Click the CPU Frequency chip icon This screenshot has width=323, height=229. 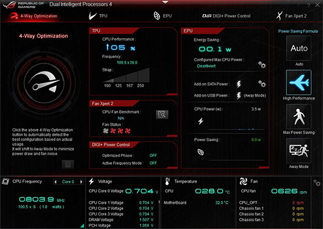(x=5, y=182)
